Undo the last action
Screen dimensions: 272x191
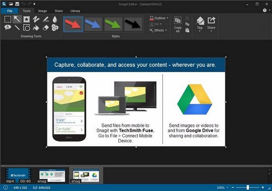click(24, 4)
